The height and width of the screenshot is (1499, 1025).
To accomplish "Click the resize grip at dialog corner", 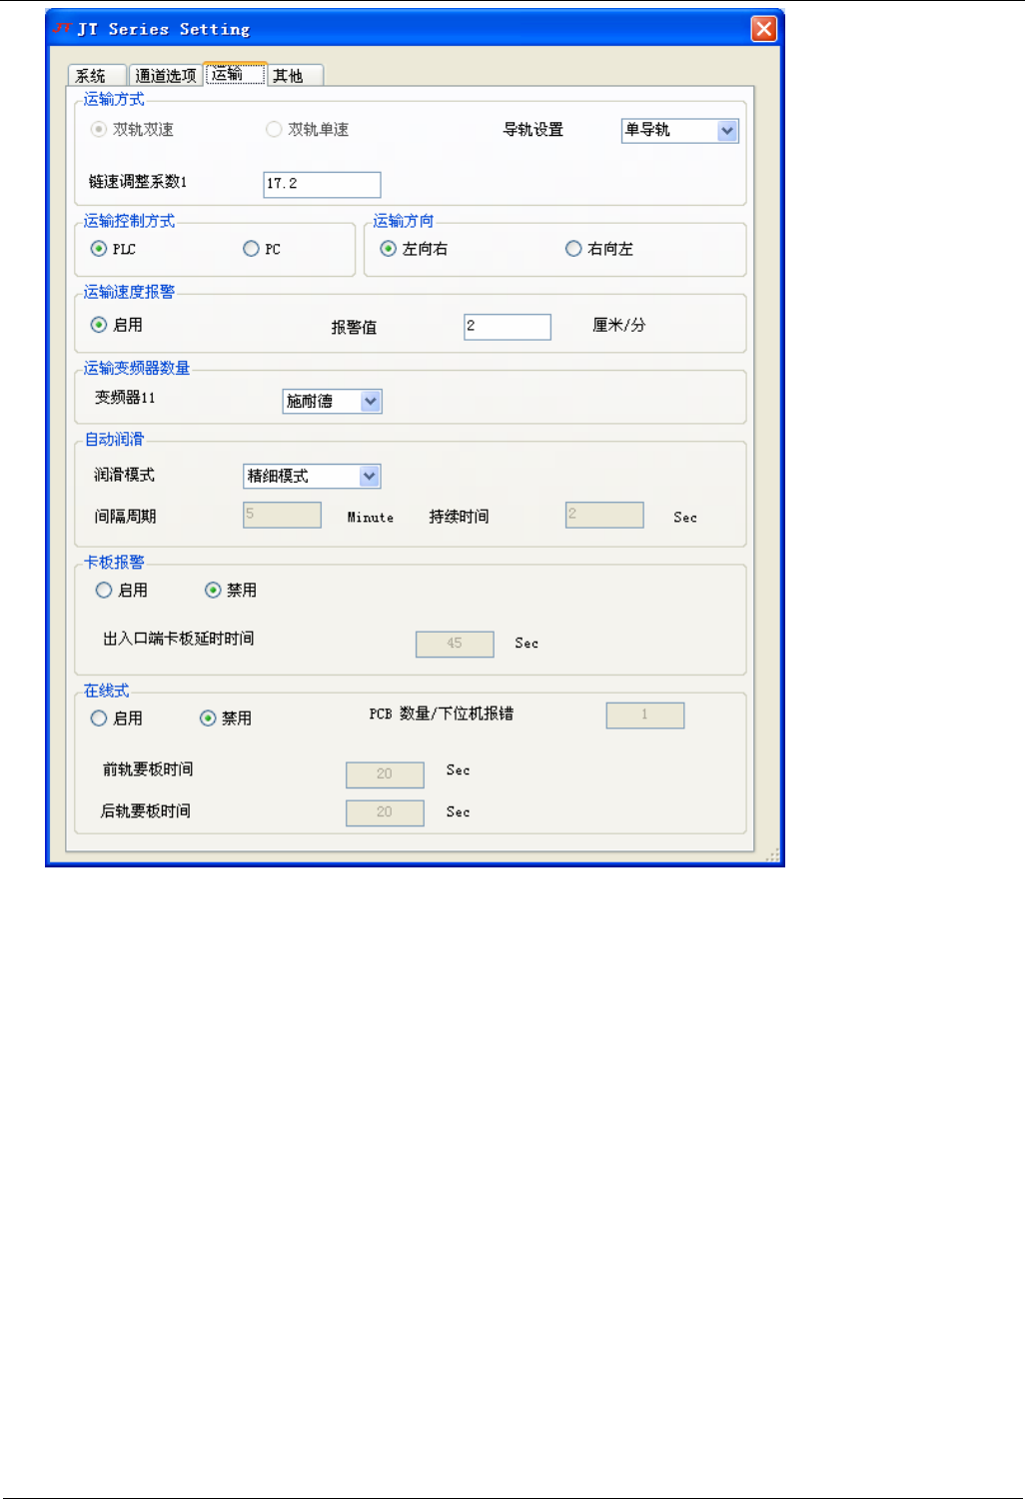I will [x=772, y=854].
